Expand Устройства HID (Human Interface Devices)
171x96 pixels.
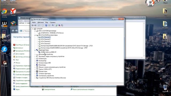click(x=35, y=78)
